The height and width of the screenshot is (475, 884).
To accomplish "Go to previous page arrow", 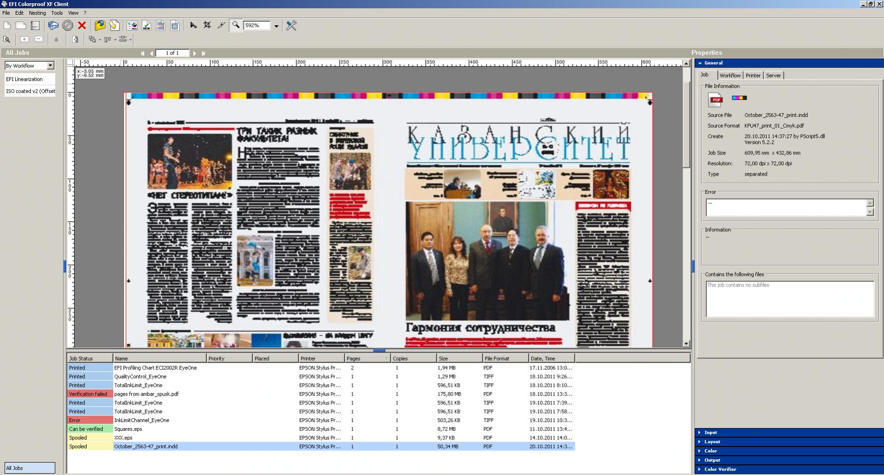I will tap(152, 53).
